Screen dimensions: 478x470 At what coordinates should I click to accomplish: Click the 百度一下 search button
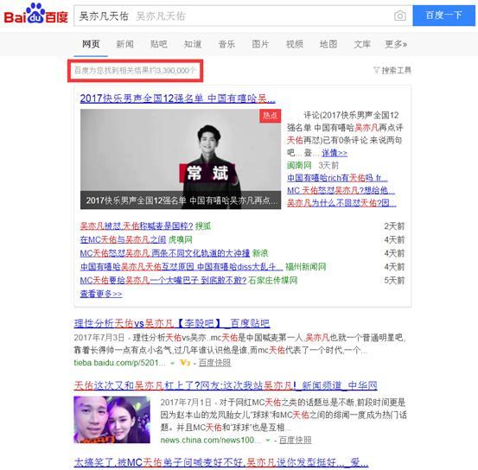point(444,16)
